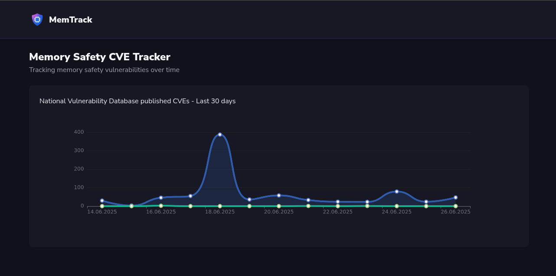Click the green data point on 18.06.2025

click(220, 206)
